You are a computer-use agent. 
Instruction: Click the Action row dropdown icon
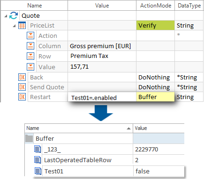[x=30, y=36]
